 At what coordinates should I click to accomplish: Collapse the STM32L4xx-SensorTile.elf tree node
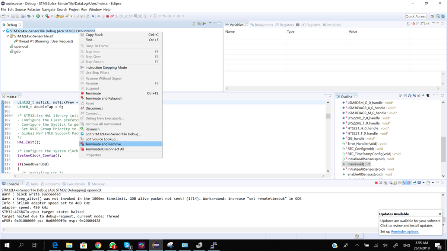(x=7, y=36)
